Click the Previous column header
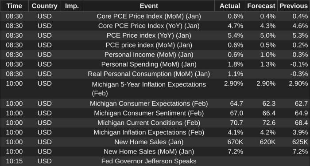Screen dimensions: 310x166 294,6
